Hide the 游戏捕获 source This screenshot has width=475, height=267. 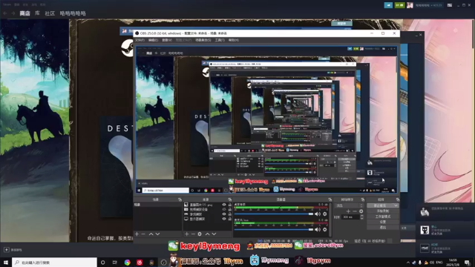pos(224,214)
